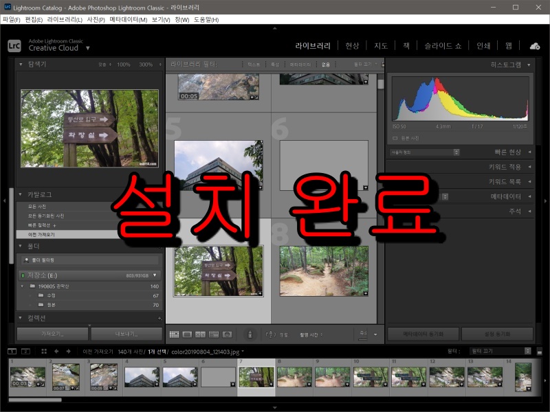Open the 필터 끄기 filter dropdown at bottom
The image size is (550, 412).
[500, 351]
